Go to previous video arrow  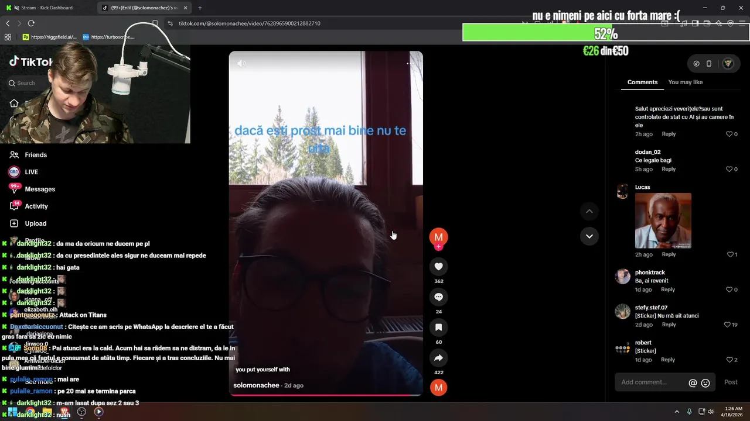point(589,211)
